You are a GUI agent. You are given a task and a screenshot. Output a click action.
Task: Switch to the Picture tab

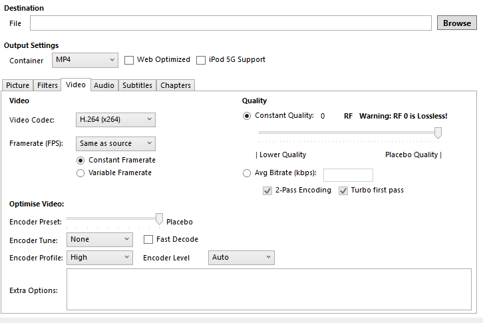coord(18,85)
